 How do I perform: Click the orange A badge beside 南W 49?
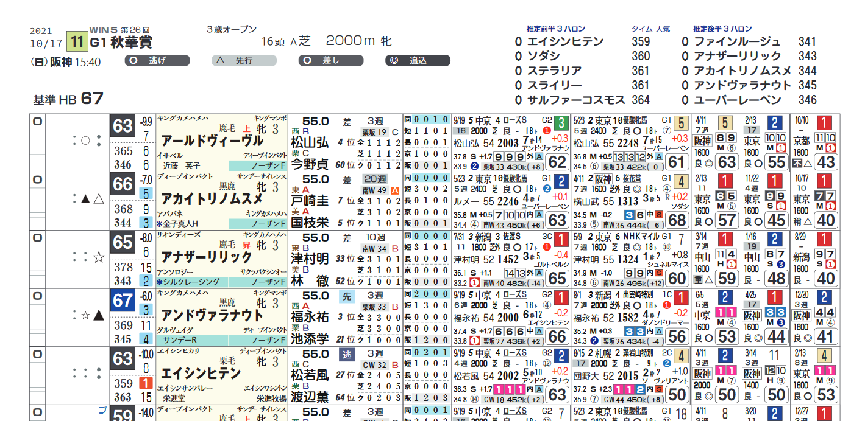point(394,190)
